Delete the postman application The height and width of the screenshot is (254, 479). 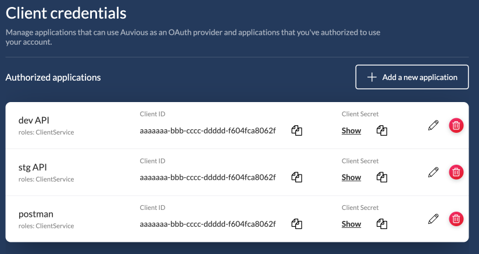click(x=456, y=219)
